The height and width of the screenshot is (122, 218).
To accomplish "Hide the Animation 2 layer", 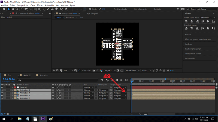I will click(x=2, y=90).
